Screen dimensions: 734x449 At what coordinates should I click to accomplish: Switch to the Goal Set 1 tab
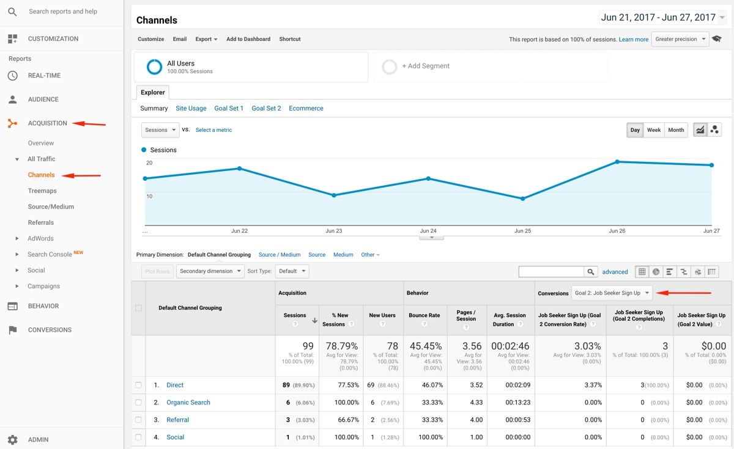[x=229, y=108]
